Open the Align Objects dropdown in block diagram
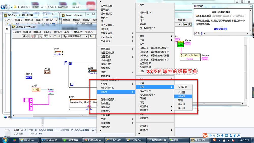Screen dimensions: 254x143 point(92,36)
